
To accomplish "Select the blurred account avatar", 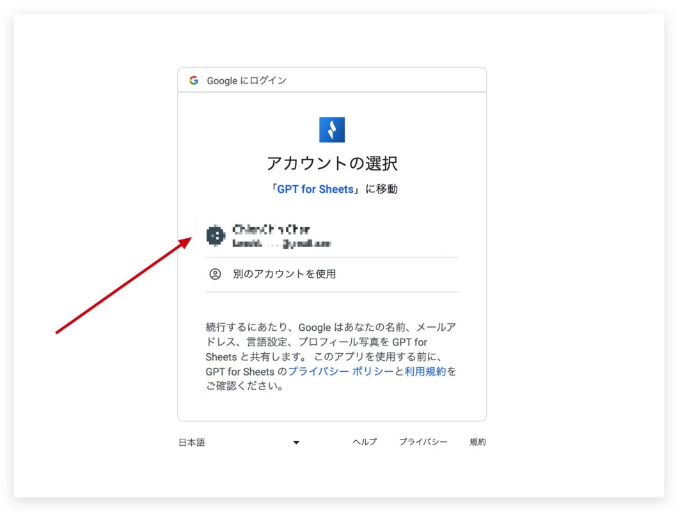I will pyautogui.click(x=216, y=236).
